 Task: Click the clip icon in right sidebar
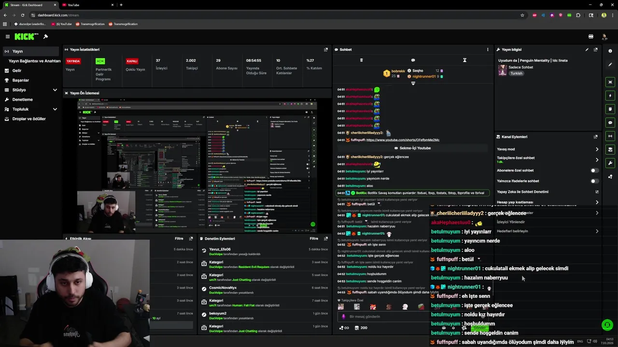pyautogui.click(x=610, y=82)
